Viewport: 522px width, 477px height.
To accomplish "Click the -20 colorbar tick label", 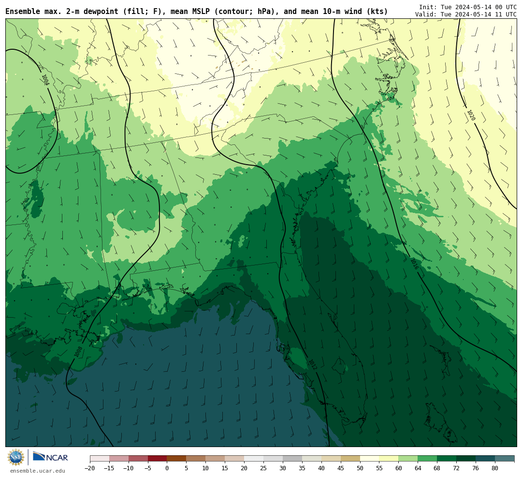I will pos(90,468).
